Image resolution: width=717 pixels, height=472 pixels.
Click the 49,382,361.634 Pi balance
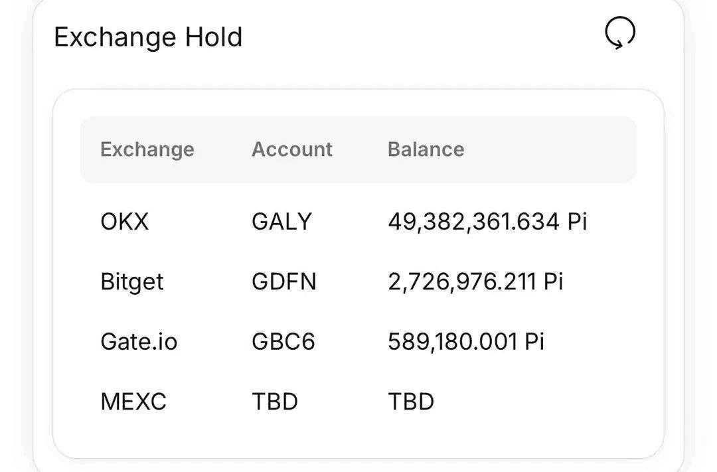pos(487,221)
